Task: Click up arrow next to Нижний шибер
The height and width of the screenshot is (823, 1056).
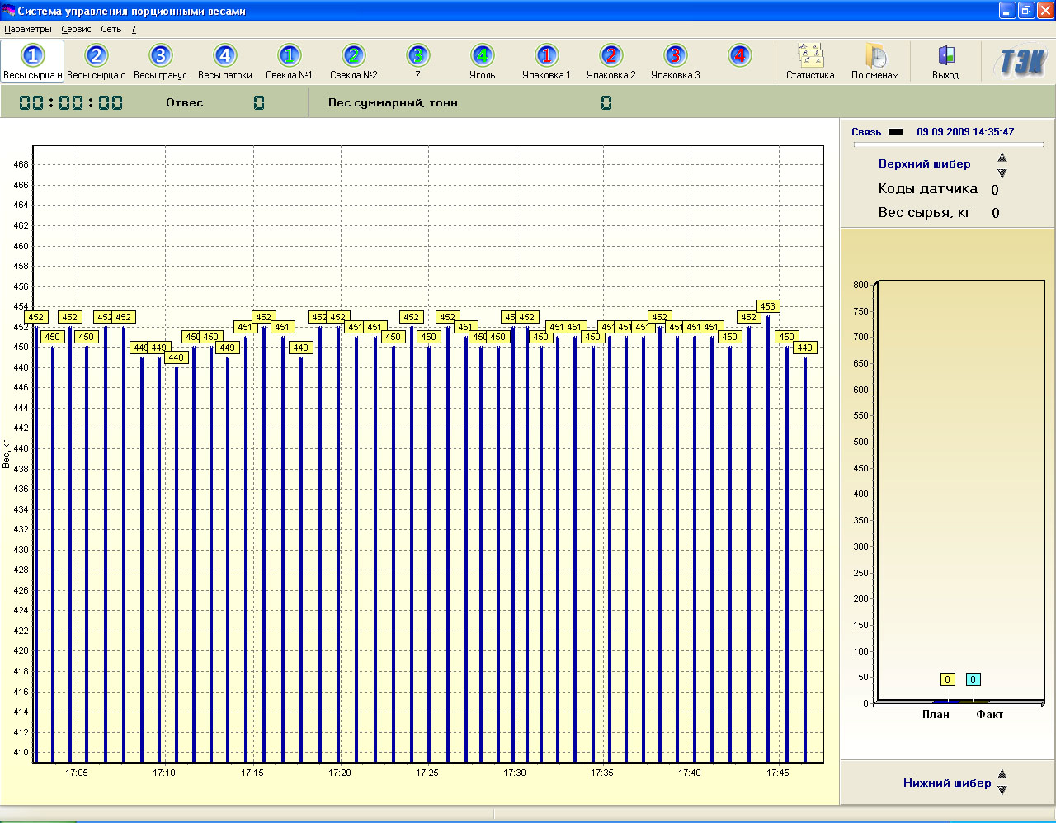Action: 1002,774
